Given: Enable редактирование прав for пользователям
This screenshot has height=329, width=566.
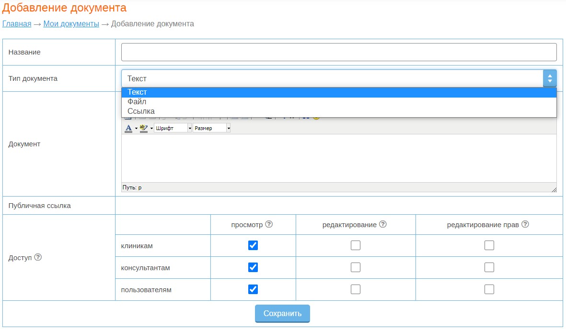Looking at the screenshot, I should (489, 289).
